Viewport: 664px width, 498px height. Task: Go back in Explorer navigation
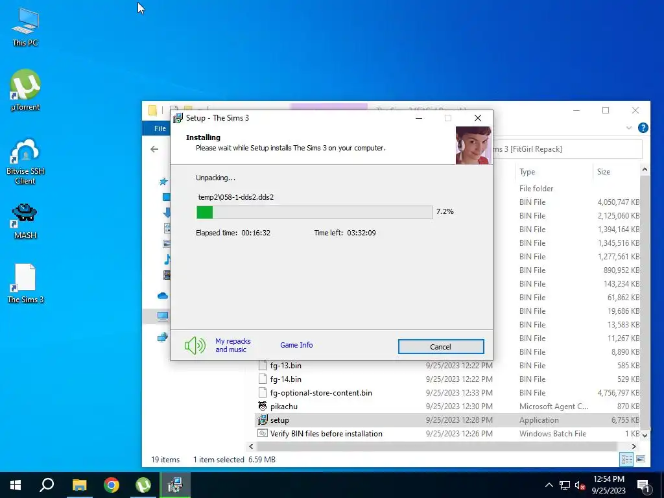154,149
